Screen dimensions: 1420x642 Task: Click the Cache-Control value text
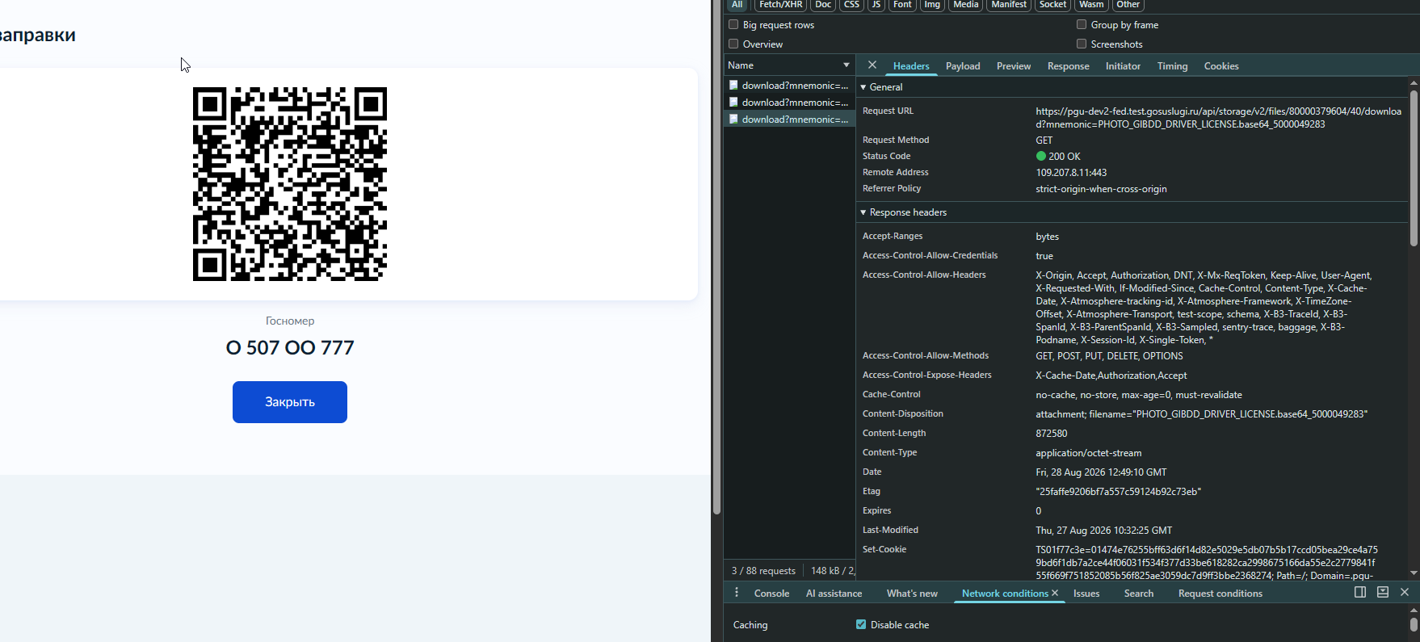(x=1139, y=395)
